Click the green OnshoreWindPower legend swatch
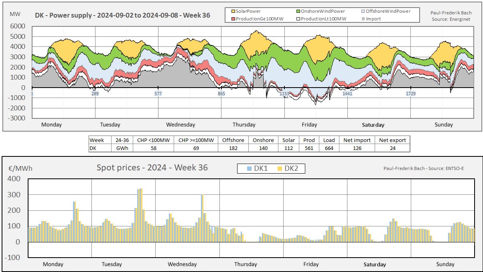483x272 pixels. coord(298,11)
